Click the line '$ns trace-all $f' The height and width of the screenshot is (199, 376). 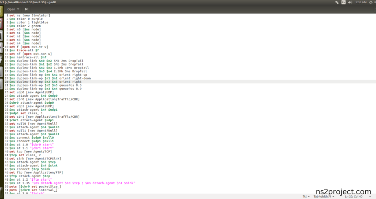(24, 50)
